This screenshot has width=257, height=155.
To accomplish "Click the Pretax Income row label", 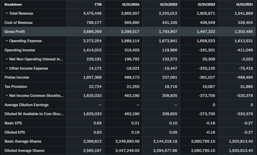I will (17, 77).
